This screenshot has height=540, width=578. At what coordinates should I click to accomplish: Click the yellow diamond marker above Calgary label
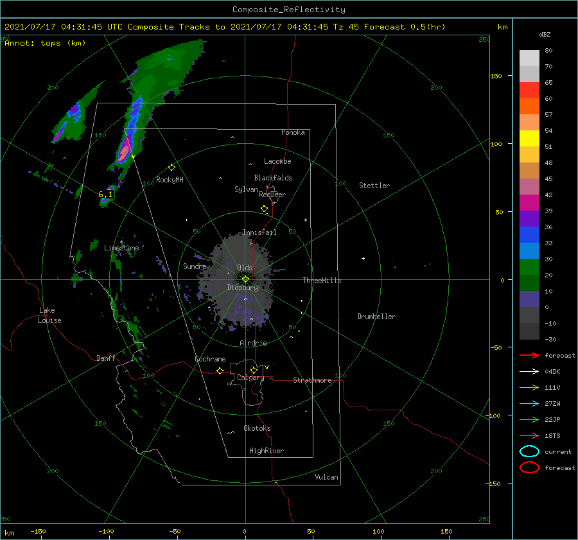254,370
